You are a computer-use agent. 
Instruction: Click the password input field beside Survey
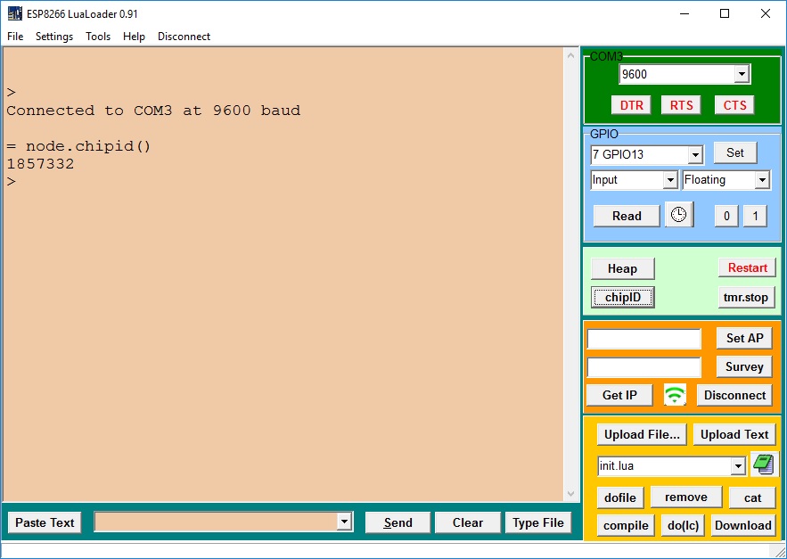pos(644,367)
